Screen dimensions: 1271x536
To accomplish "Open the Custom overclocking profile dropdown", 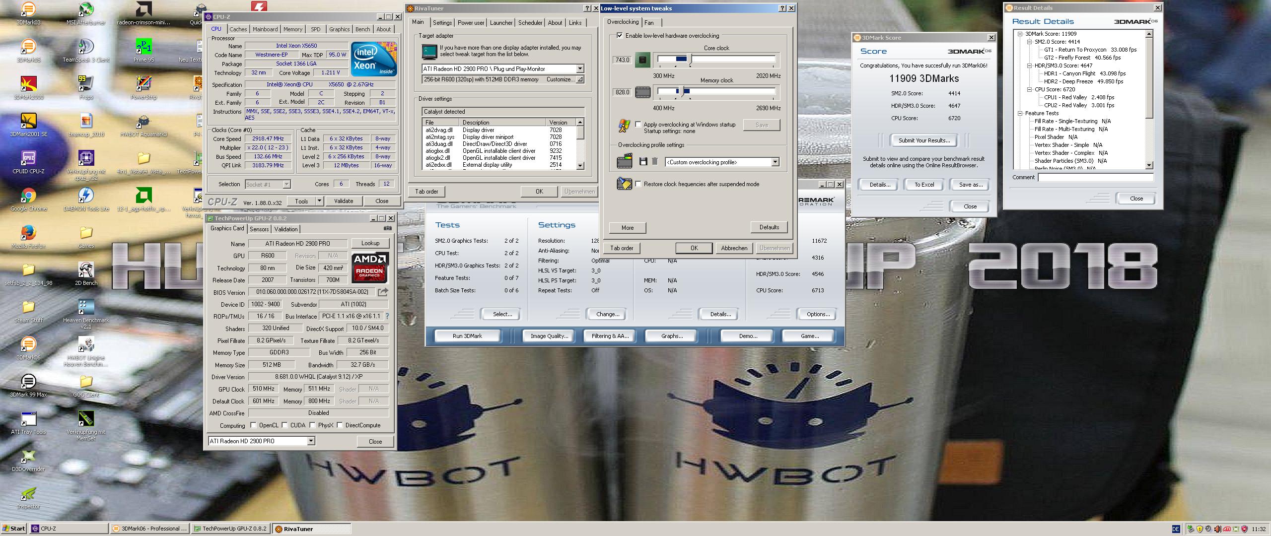I will [775, 162].
